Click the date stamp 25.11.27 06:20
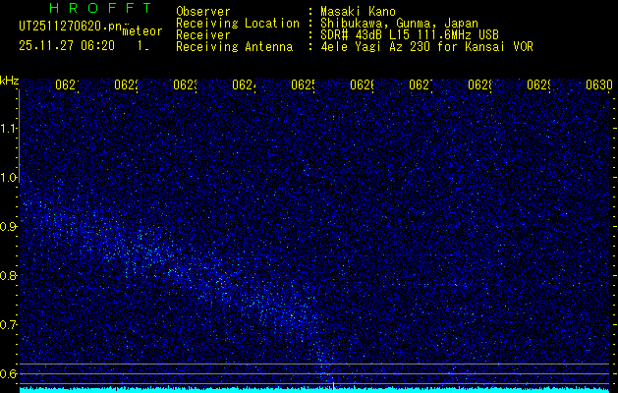The width and height of the screenshot is (618, 393). (x=67, y=46)
